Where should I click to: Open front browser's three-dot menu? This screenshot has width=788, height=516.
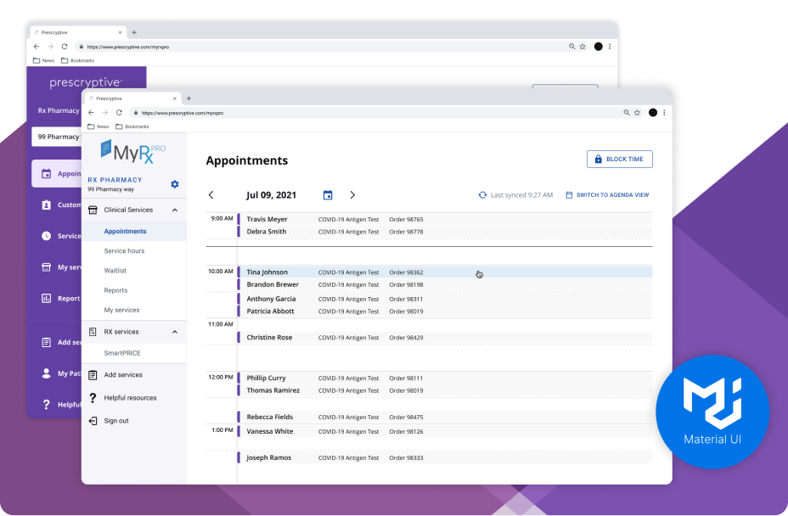[x=664, y=112]
